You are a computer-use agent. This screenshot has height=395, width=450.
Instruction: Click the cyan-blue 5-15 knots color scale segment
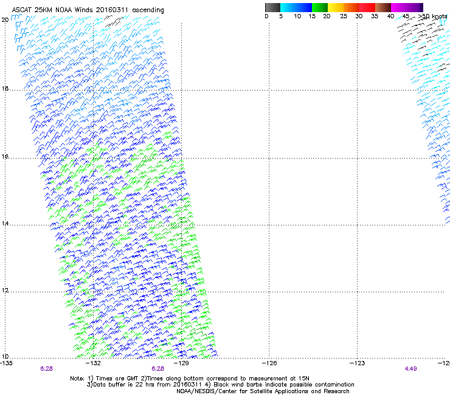pos(296,7)
